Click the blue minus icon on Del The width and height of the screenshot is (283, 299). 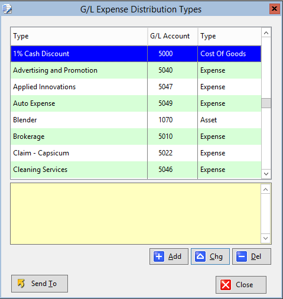point(242,256)
